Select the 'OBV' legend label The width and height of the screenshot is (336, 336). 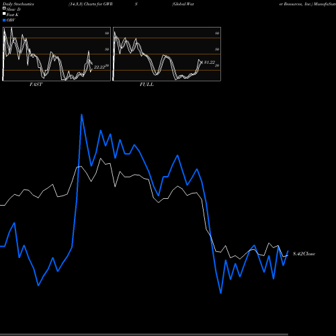click(x=11, y=20)
